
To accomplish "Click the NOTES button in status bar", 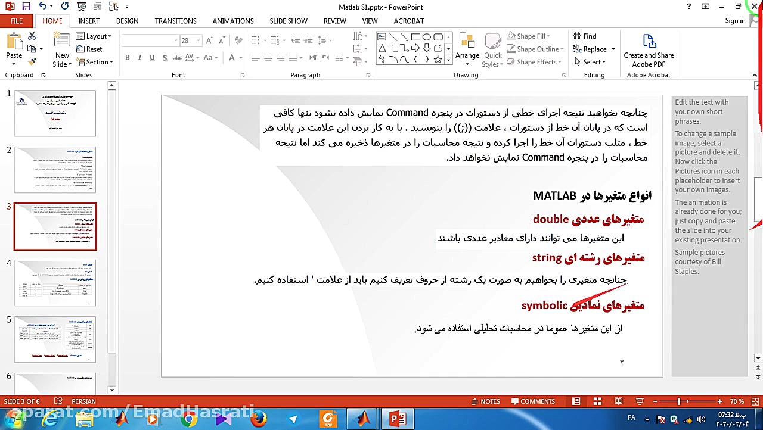I will pos(486,401).
